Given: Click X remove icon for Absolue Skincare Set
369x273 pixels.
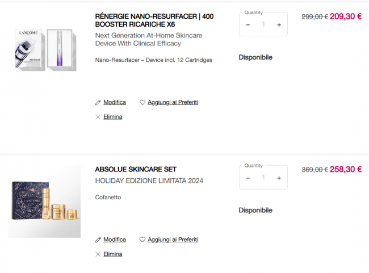Looking at the screenshot, I should coord(98,254).
